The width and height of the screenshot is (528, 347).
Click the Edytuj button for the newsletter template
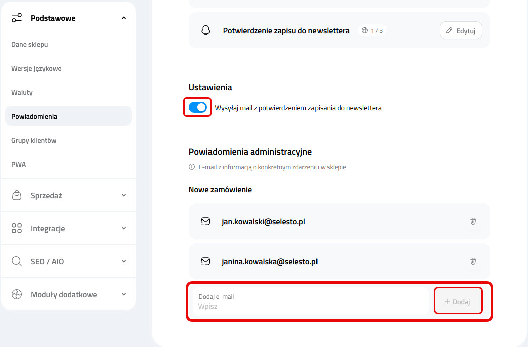click(x=460, y=30)
